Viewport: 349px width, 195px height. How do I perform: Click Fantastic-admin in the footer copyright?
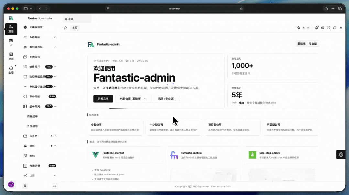point(221,186)
